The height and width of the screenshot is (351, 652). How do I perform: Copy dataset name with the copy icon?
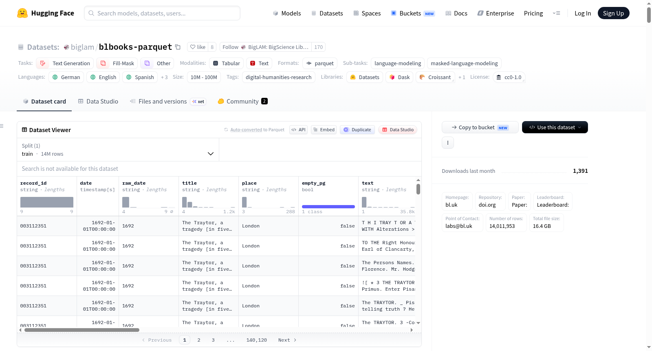tap(178, 47)
